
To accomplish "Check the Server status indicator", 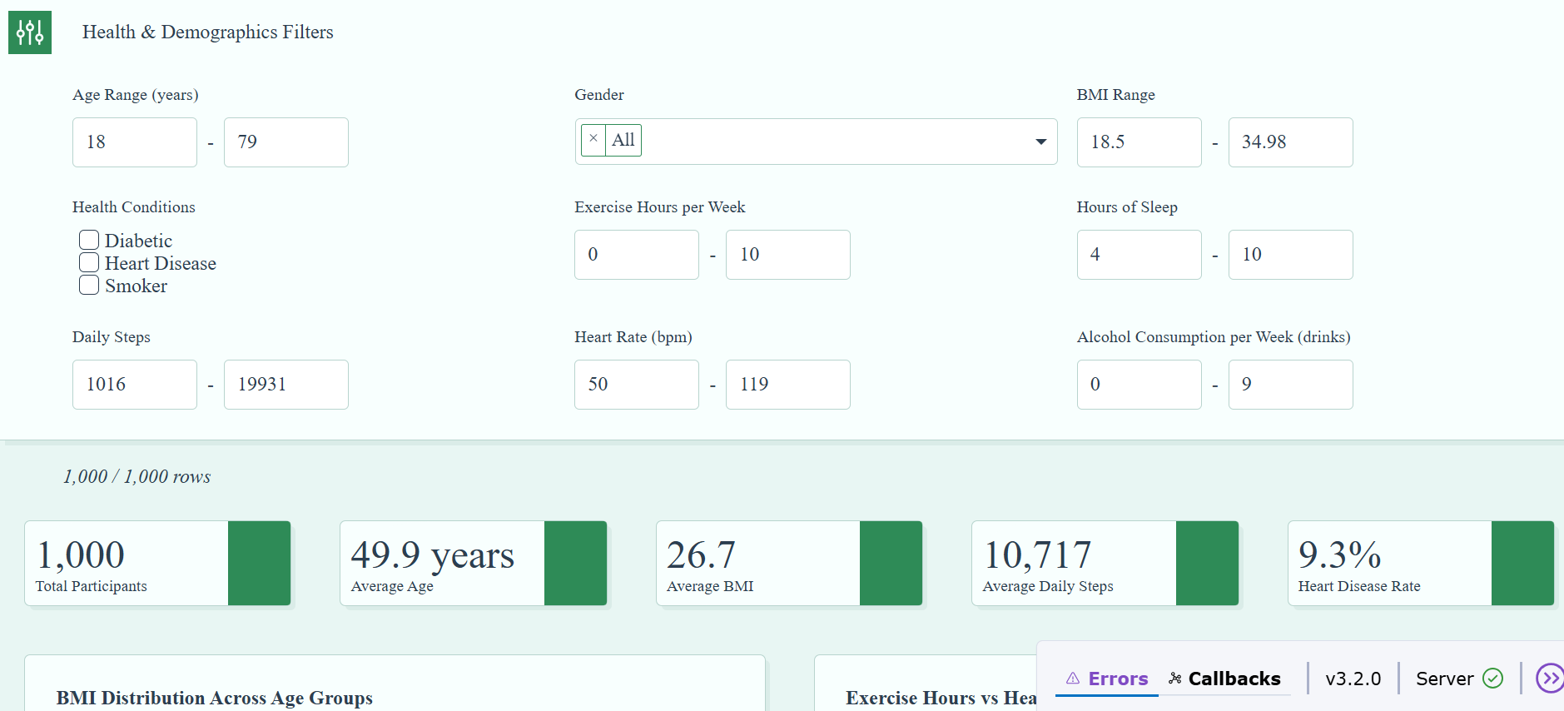I will 1459,679.
